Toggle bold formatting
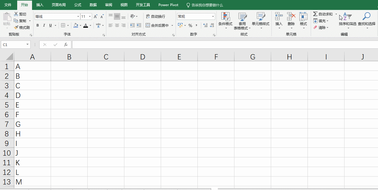Image resolution: width=378 pixels, height=190 pixels. pyautogui.click(x=38, y=25)
